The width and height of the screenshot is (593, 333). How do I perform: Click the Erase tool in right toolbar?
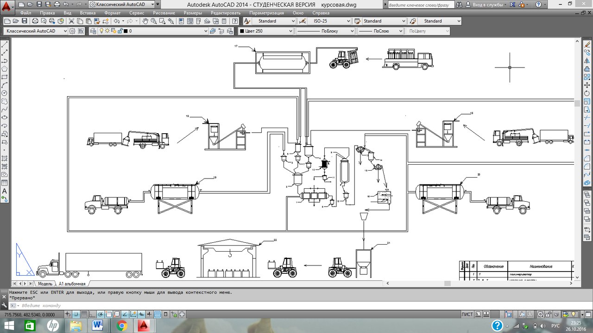[587, 44]
